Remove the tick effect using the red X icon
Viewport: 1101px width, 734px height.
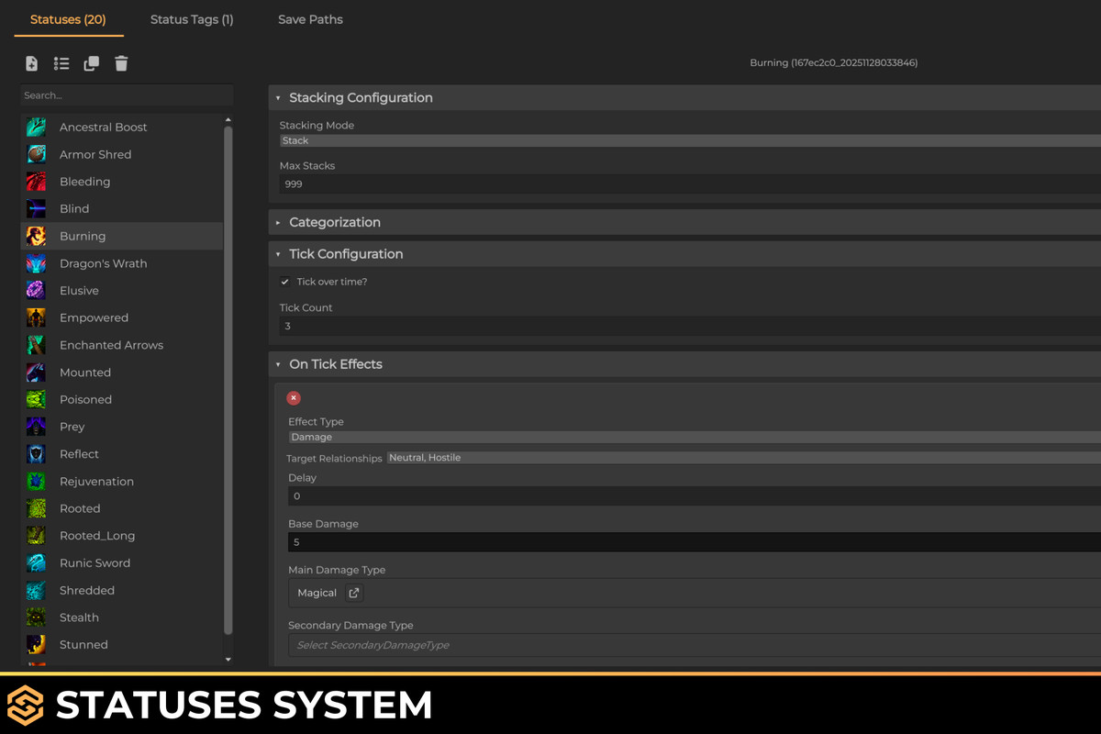[293, 397]
